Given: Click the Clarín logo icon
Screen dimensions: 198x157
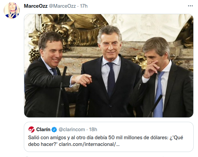Looking at the screenshot, I should click(32, 129).
